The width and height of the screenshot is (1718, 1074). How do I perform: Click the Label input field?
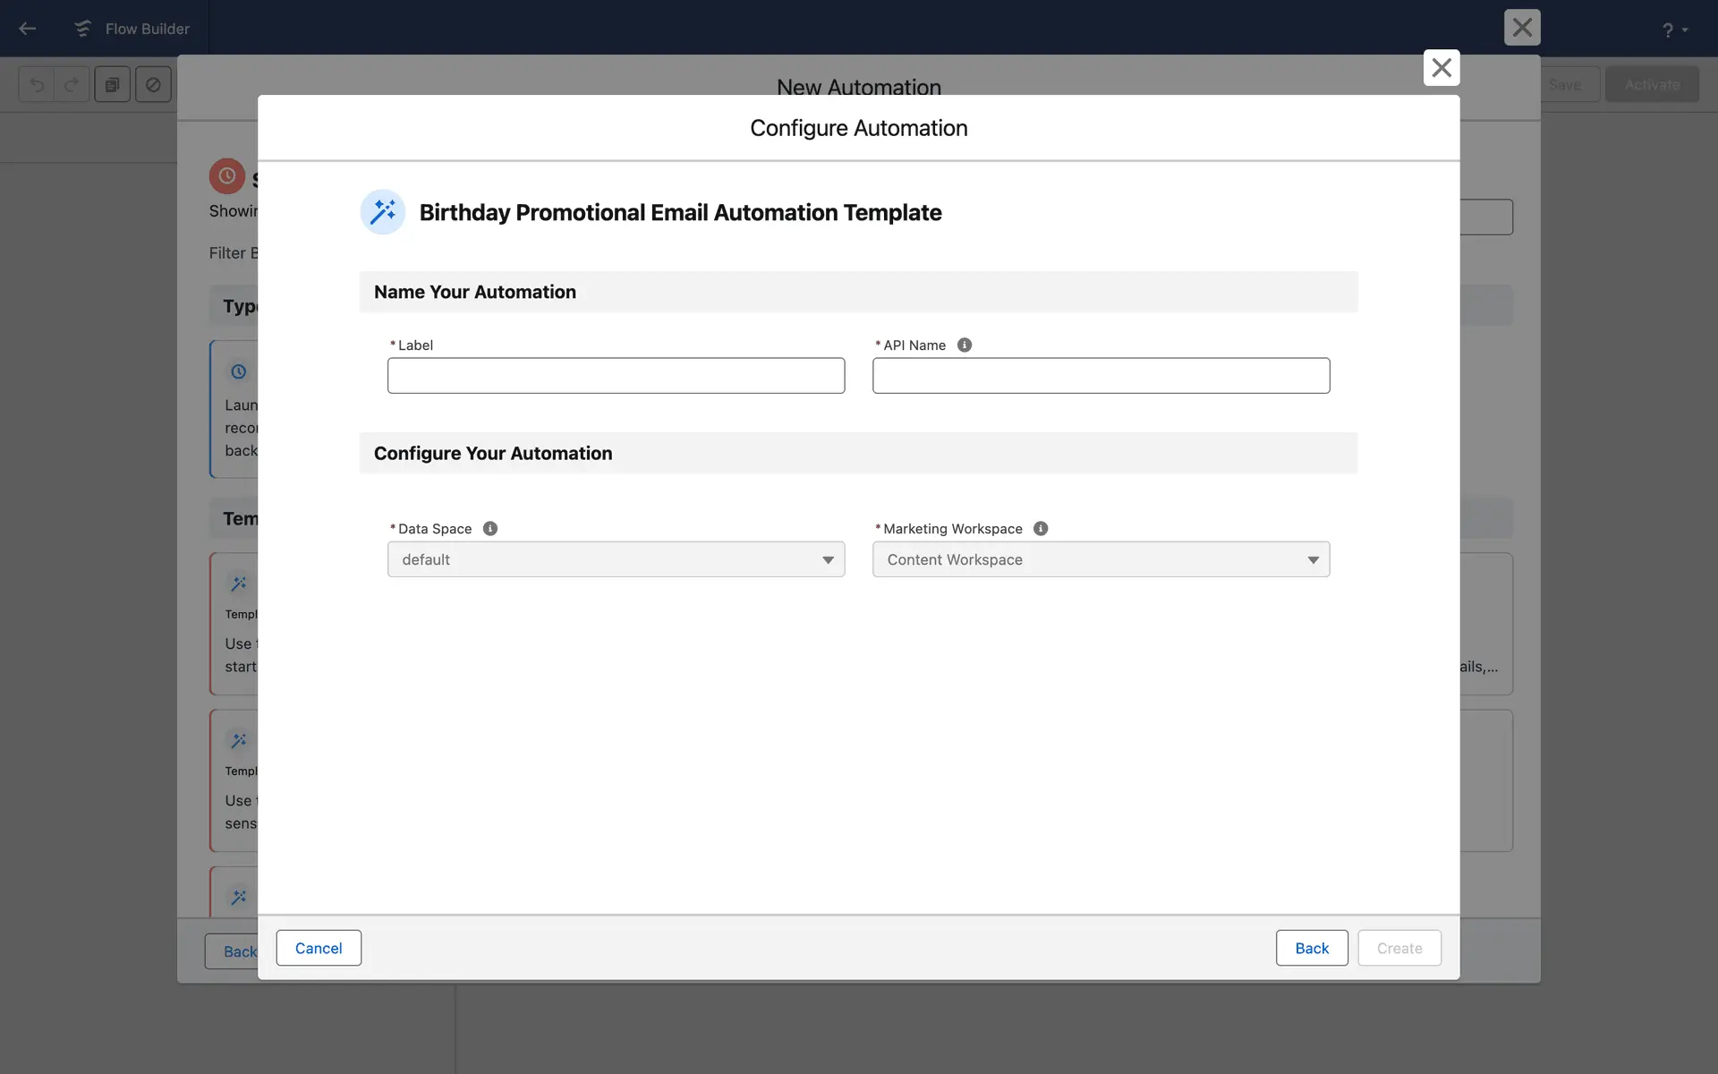coord(616,376)
